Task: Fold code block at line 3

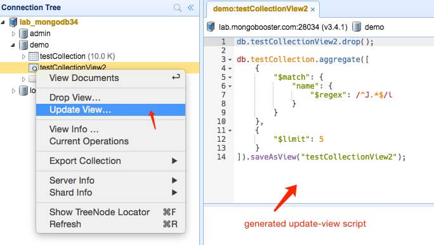Action: tap(230, 60)
